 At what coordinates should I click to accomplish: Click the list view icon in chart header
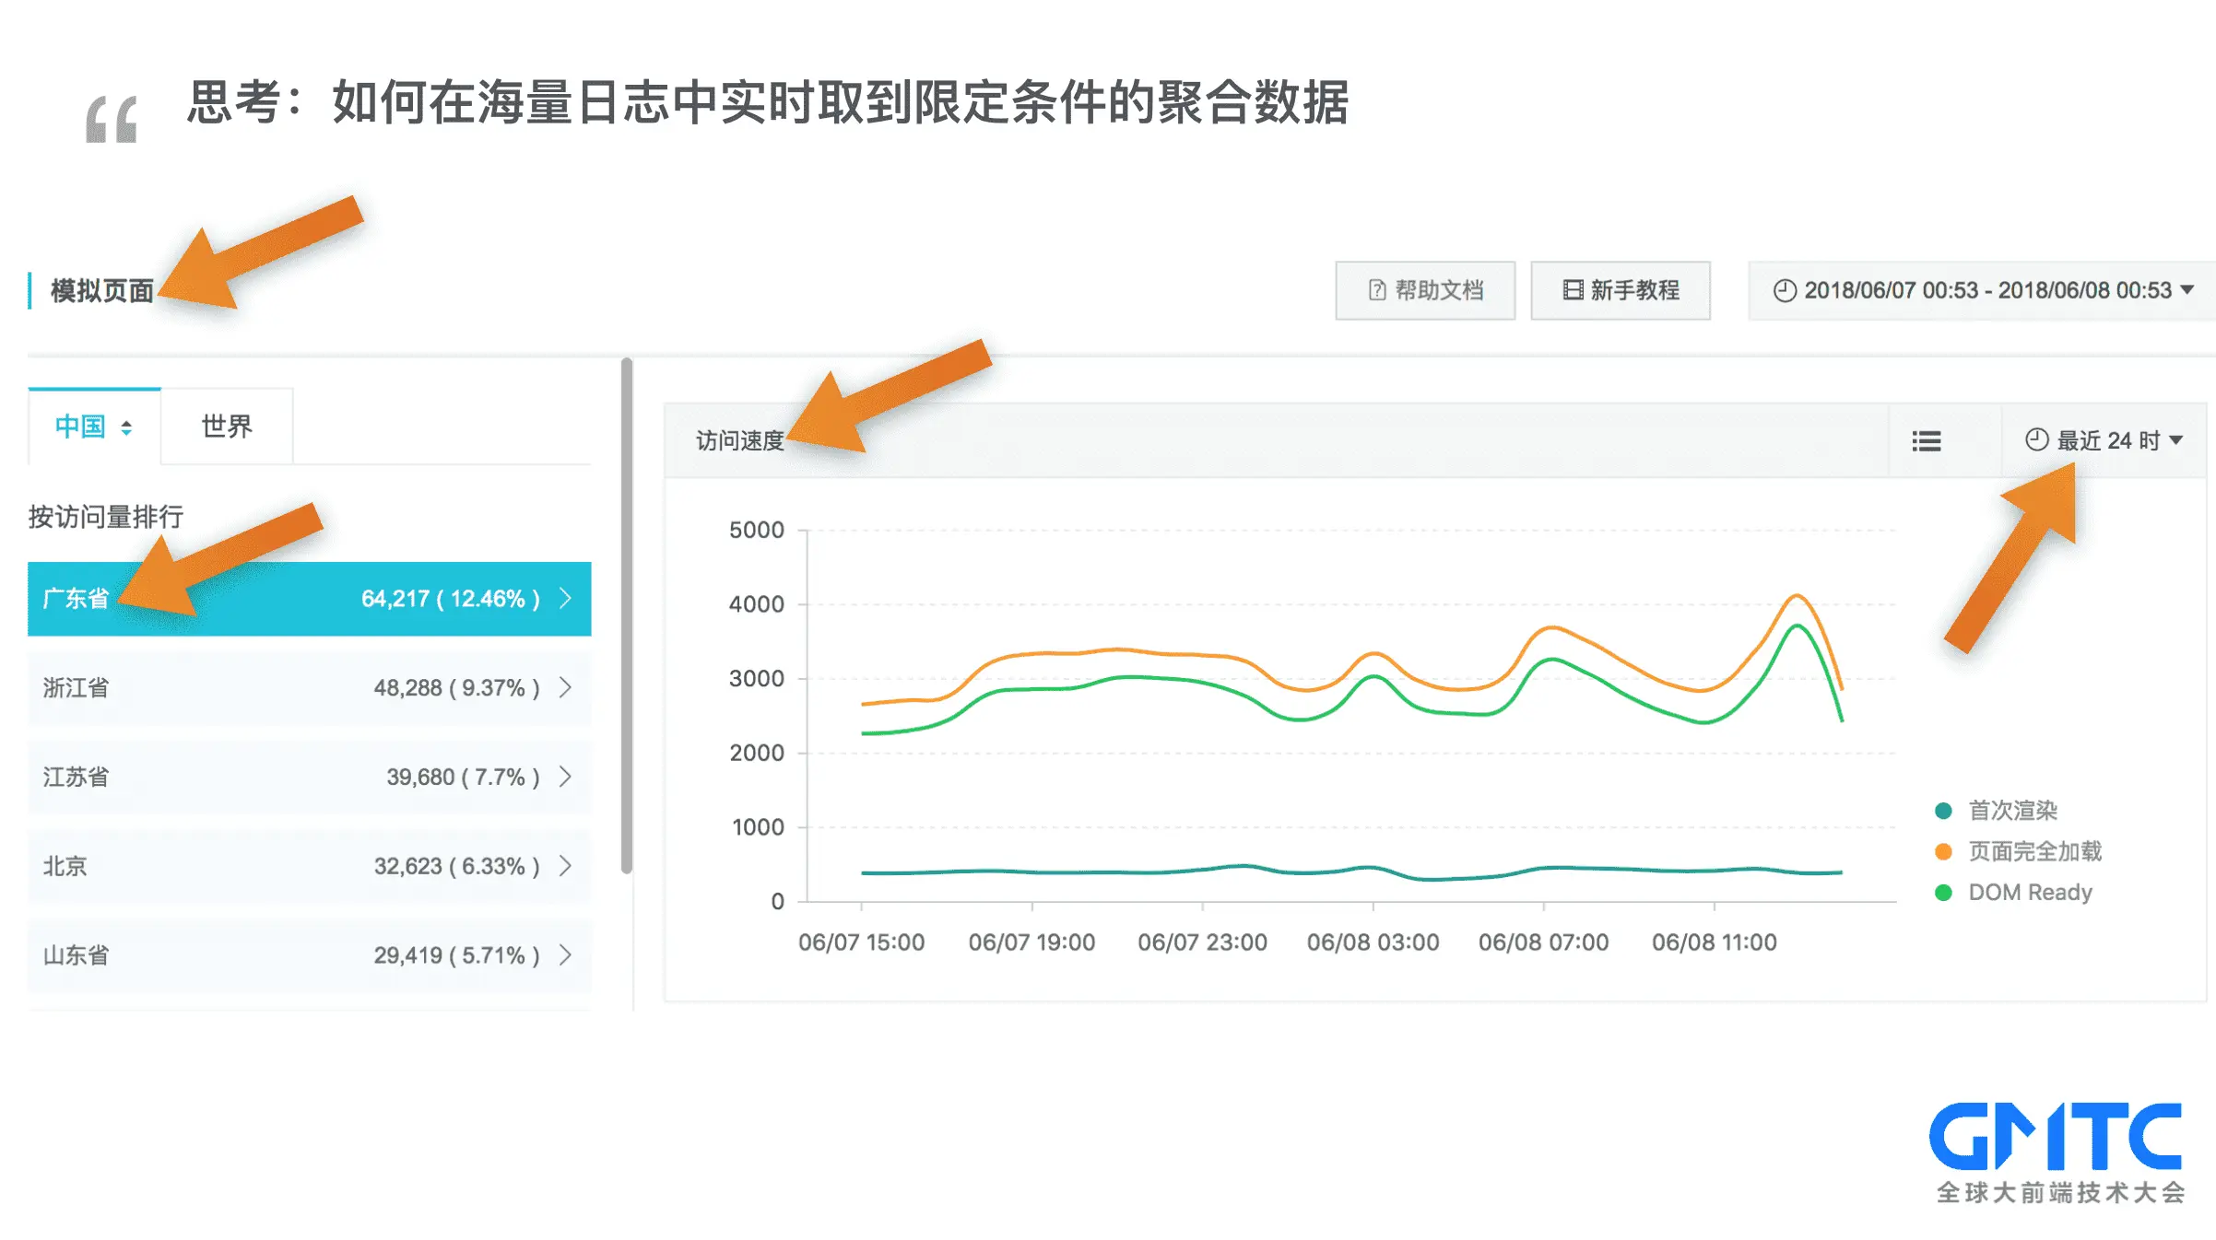pos(1926,441)
